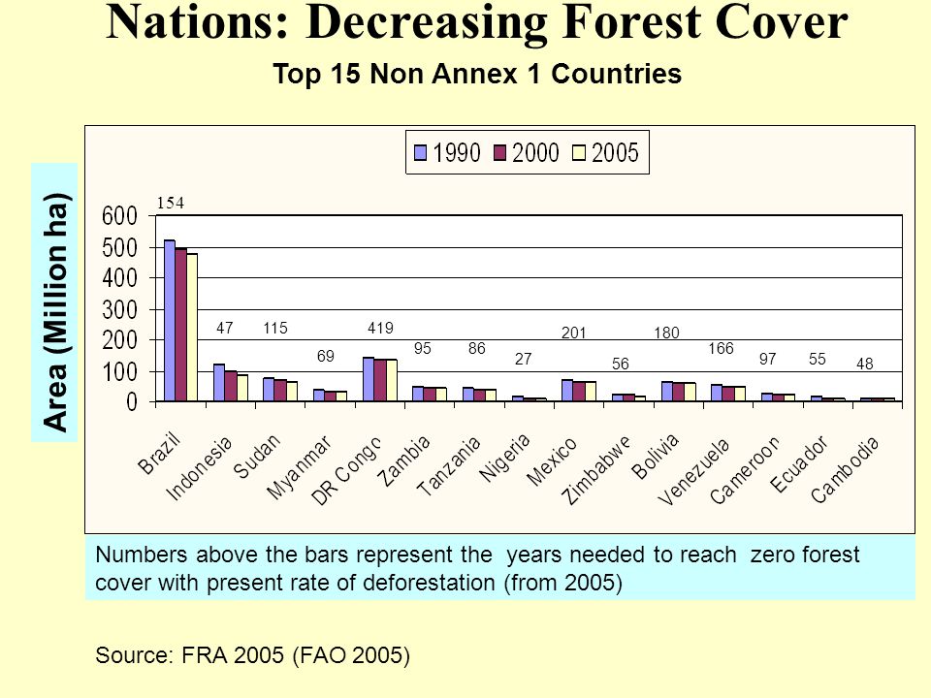Click the 1990 legend label text
This screenshot has height=698, width=931.
(x=456, y=153)
